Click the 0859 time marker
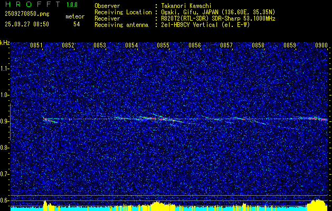 290,45
